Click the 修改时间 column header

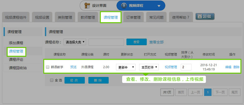point(208,55)
